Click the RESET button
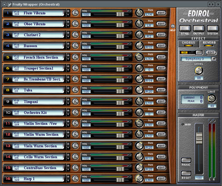 coord(186,173)
